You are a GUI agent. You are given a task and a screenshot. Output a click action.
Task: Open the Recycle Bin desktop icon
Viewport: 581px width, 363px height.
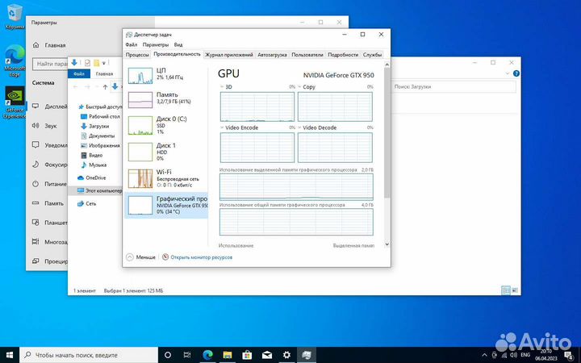(x=14, y=17)
